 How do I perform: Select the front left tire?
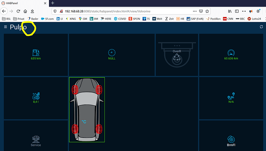point(75,90)
